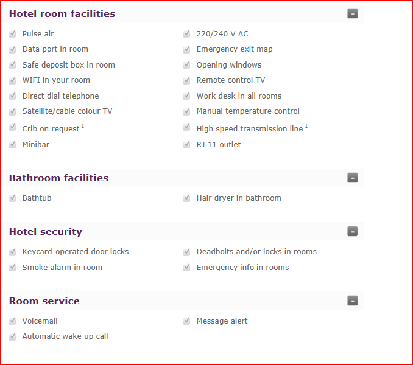This screenshot has height=365, width=413.
Task: Click the Hair dryer in bathroom checkmark
Action: [187, 198]
